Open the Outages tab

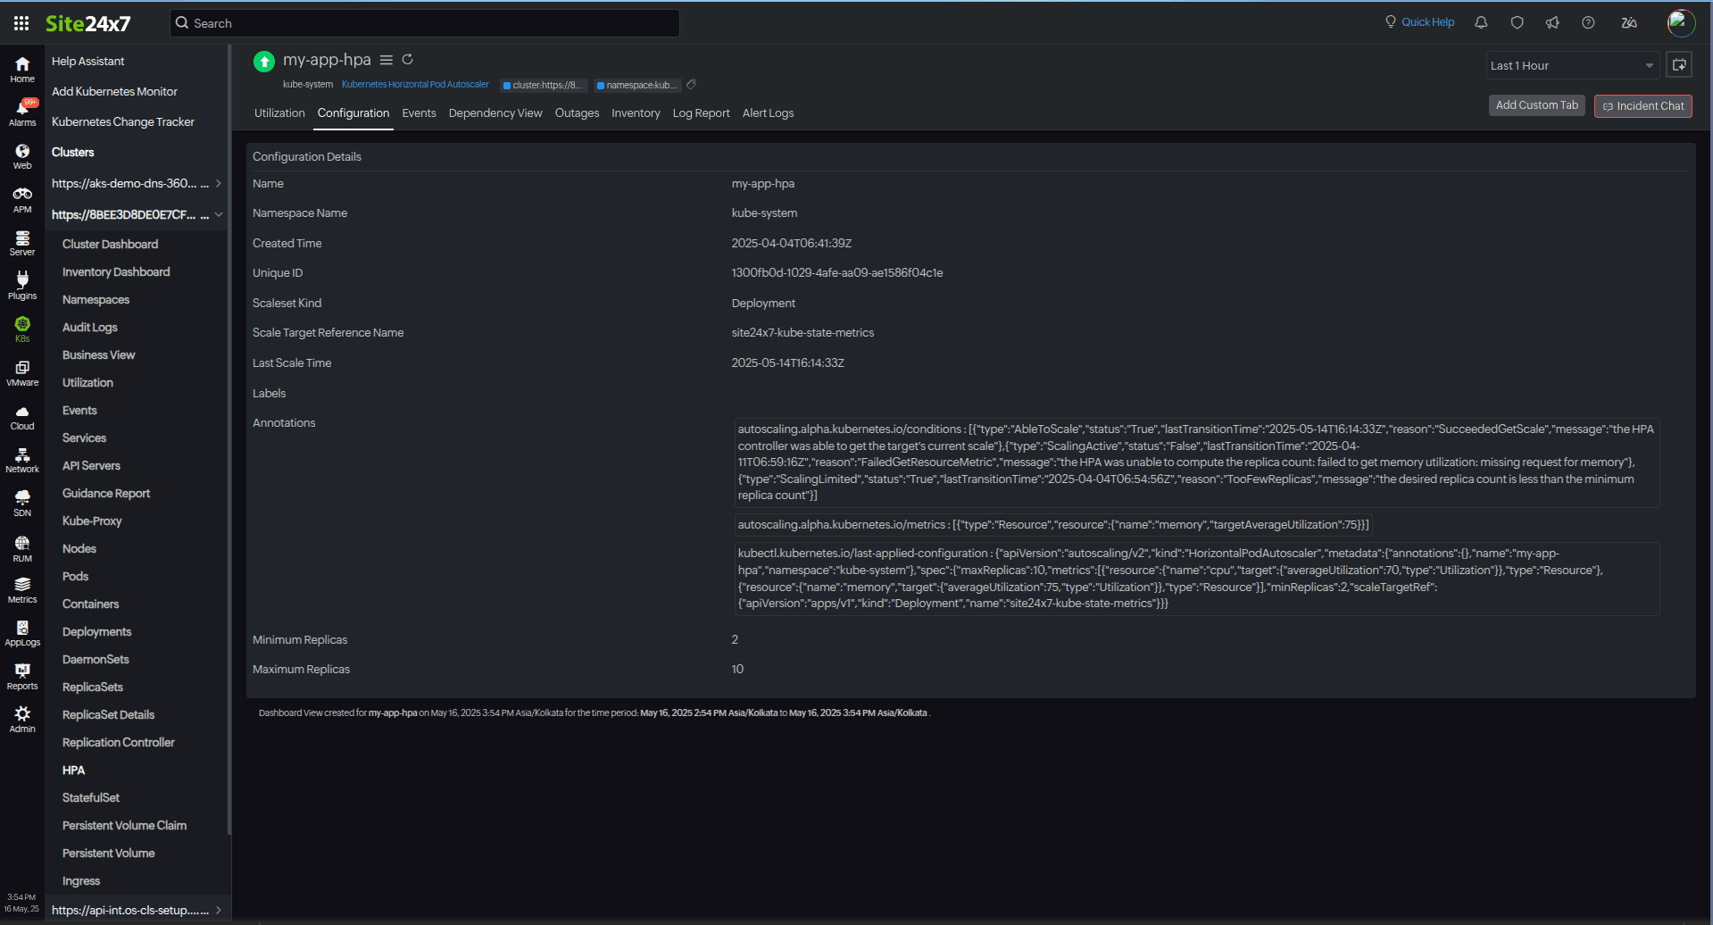pyautogui.click(x=577, y=113)
